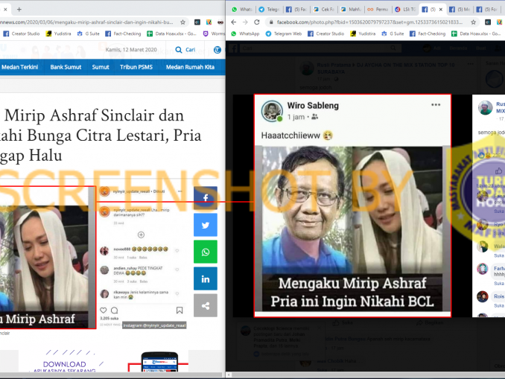The height and width of the screenshot is (379, 505).
Task: Switch to Mahfu browser tab
Action: pyautogui.click(x=351, y=10)
